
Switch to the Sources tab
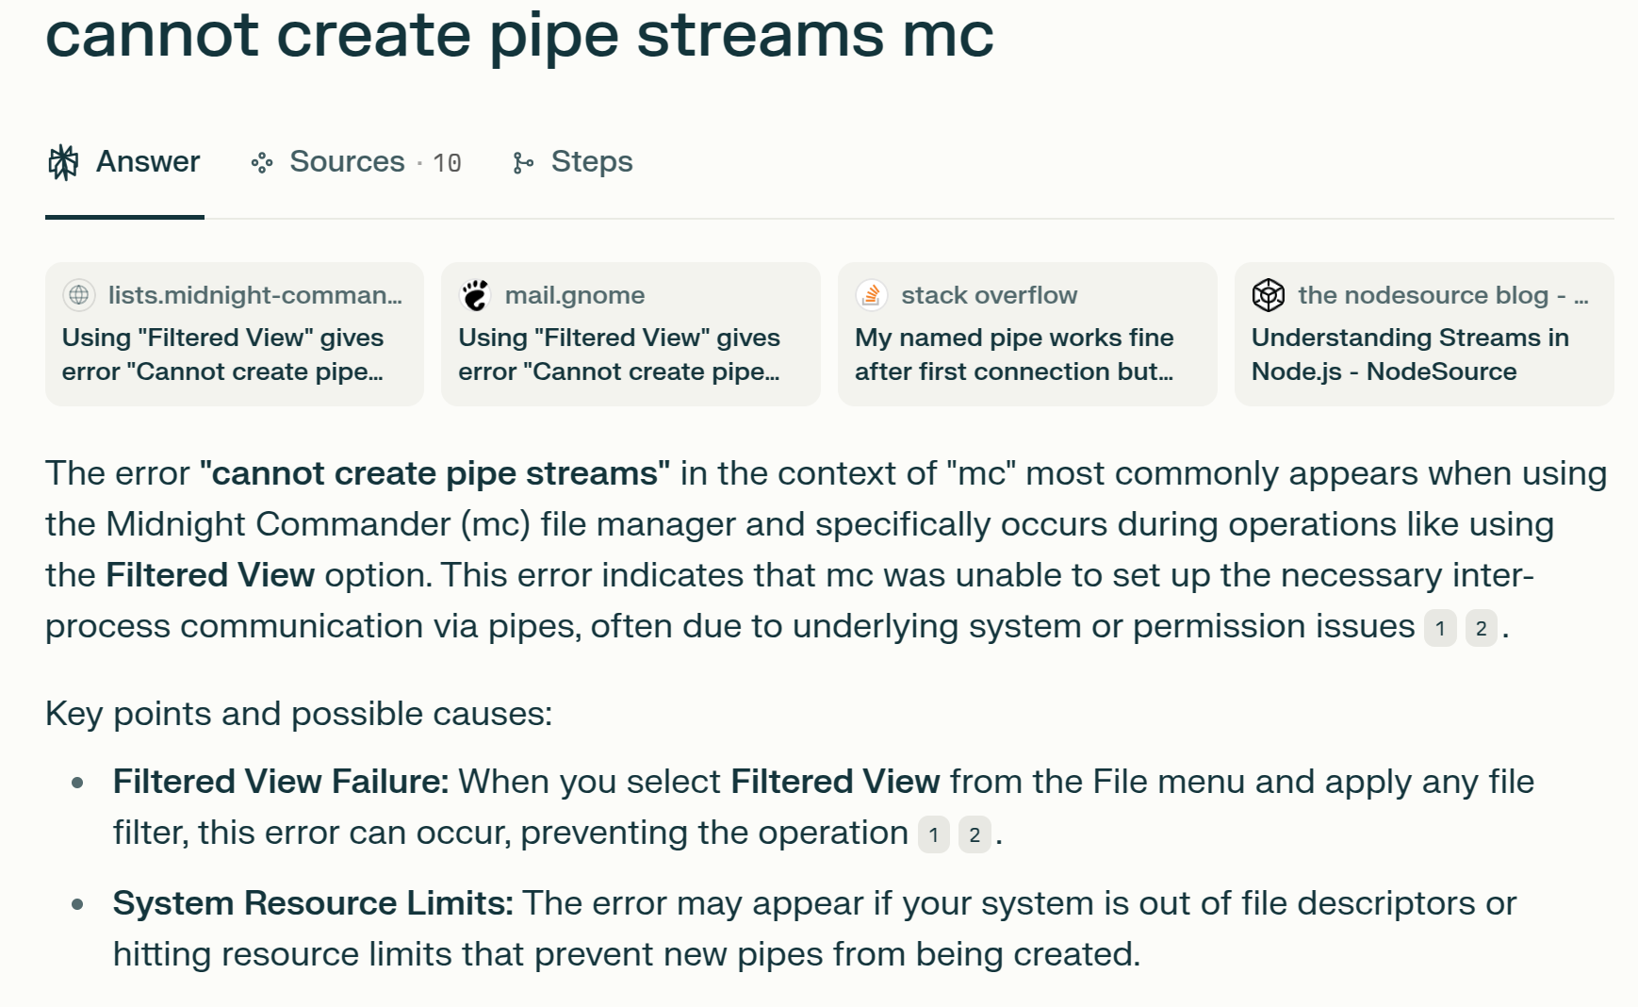pyautogui.click(x=356, y=162)
